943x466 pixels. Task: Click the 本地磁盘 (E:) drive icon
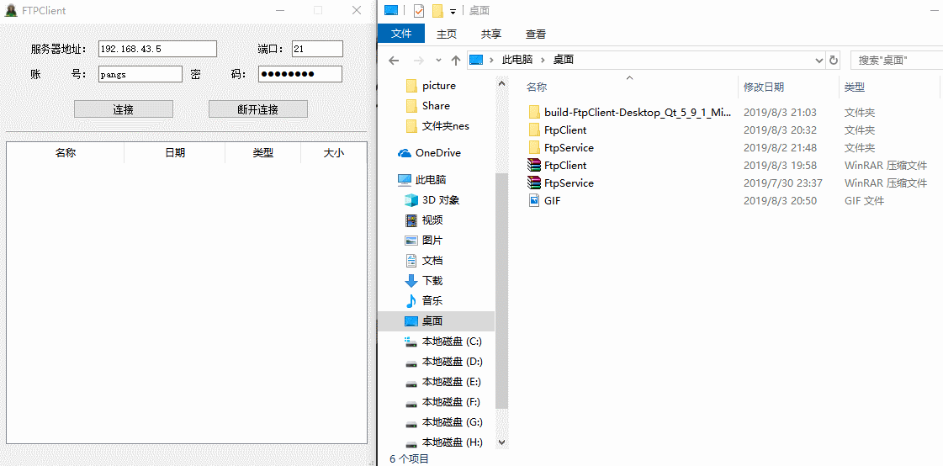coord(411,383)
